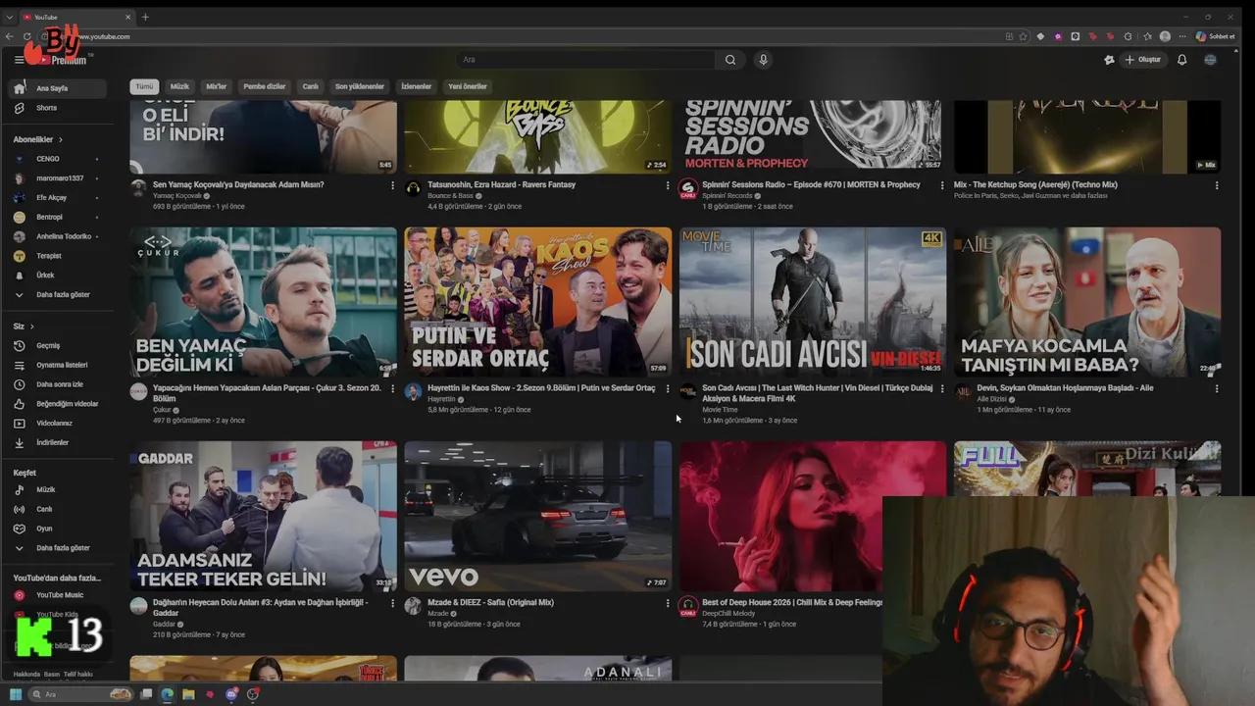
Task: Open options for Dağhan'ın Heyecan Dolu video
Action: point(393,604)
